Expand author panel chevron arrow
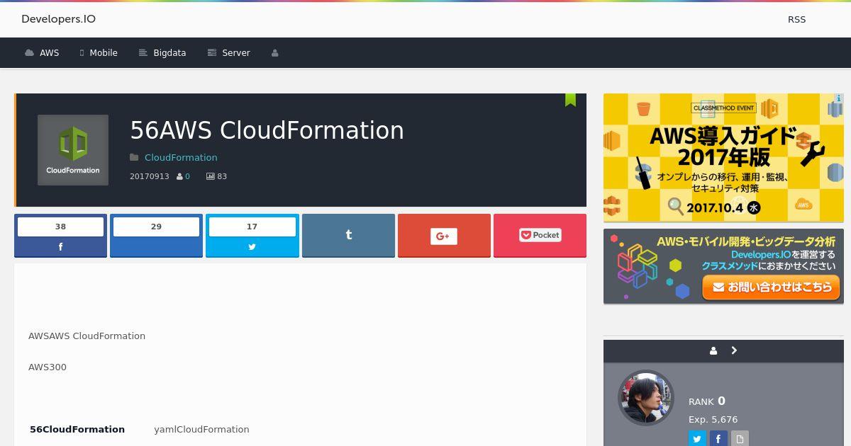 (x=734, y=350)
